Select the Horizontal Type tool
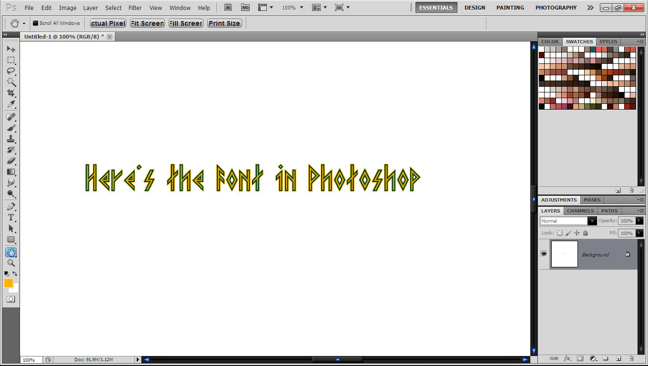Viewport: 648px width, 366px height. tap(10, 217)
